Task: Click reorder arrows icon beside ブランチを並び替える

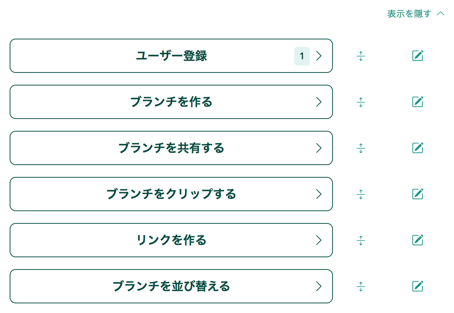Action: 361,287
